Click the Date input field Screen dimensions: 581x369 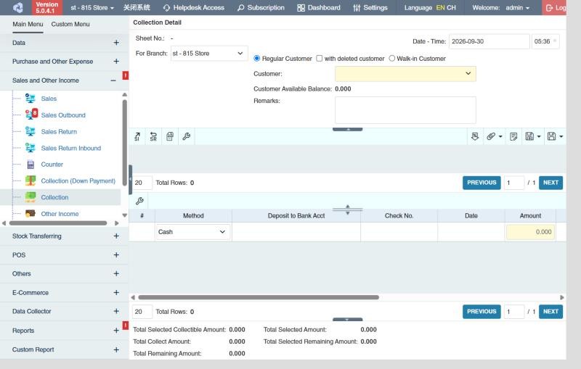(x=489, y=41)
